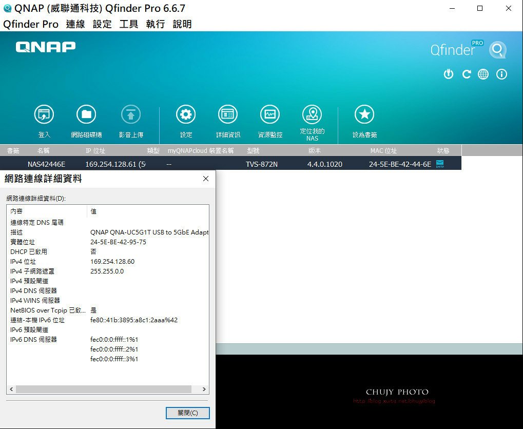
Task: Select the IPv4 子網路遮罩 255.255.0.0 value
Action: 107,271
